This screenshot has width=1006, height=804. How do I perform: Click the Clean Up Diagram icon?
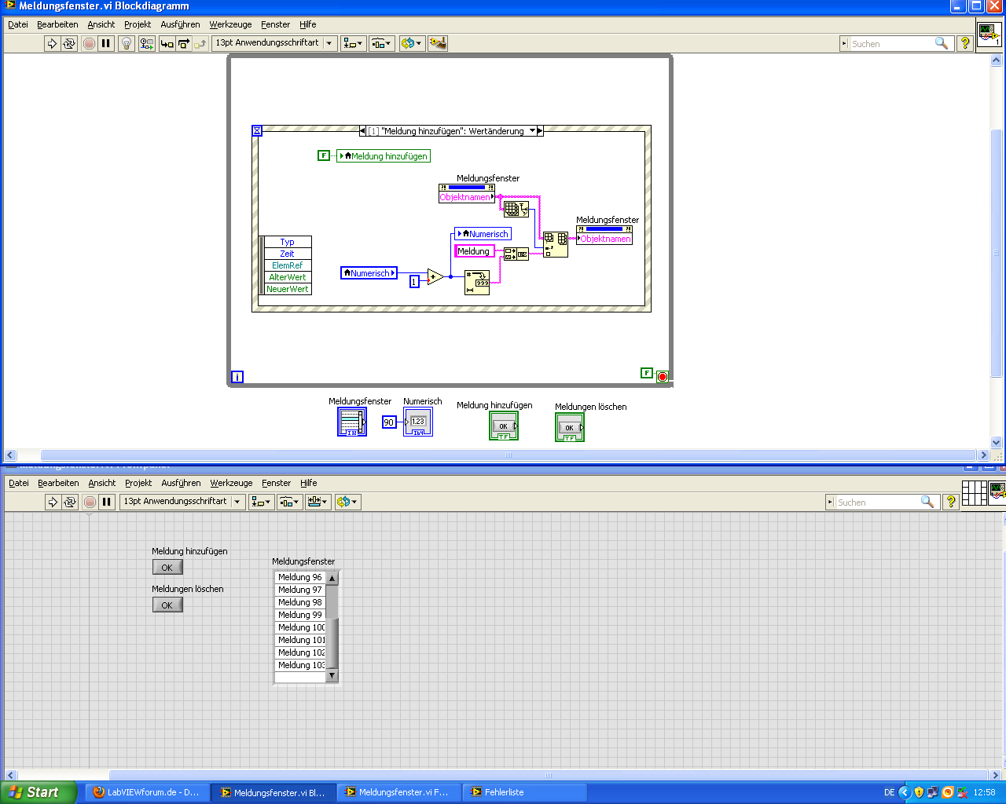438,43
